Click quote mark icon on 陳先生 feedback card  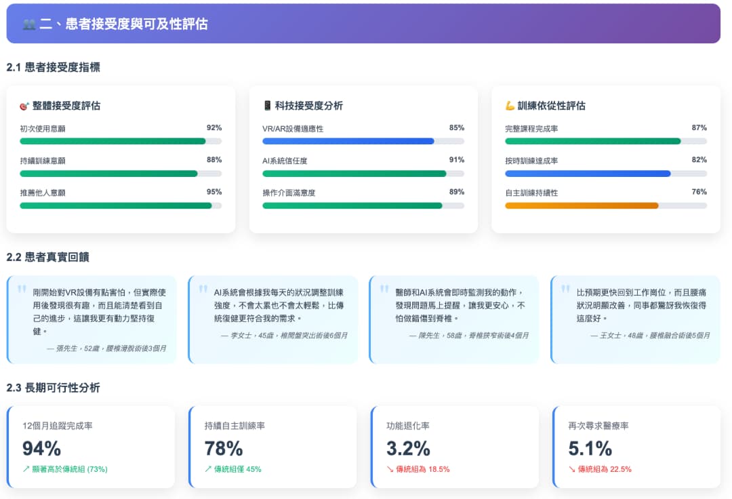coord(384,289)
